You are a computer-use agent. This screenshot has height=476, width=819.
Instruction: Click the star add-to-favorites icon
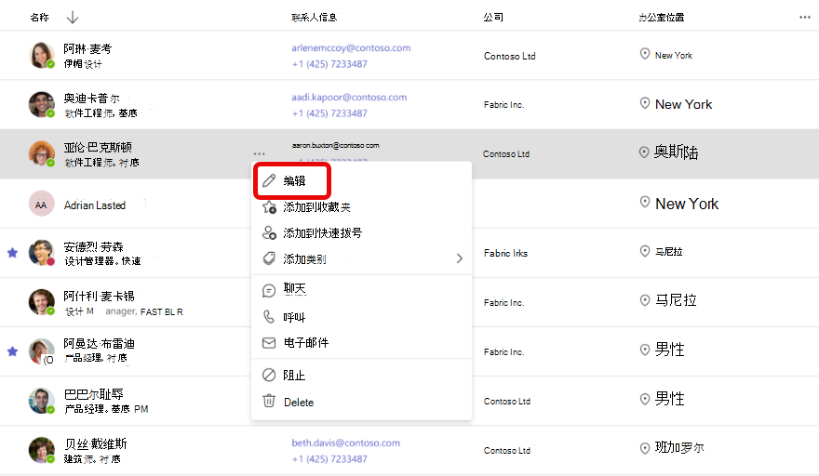tap(269, 207)
